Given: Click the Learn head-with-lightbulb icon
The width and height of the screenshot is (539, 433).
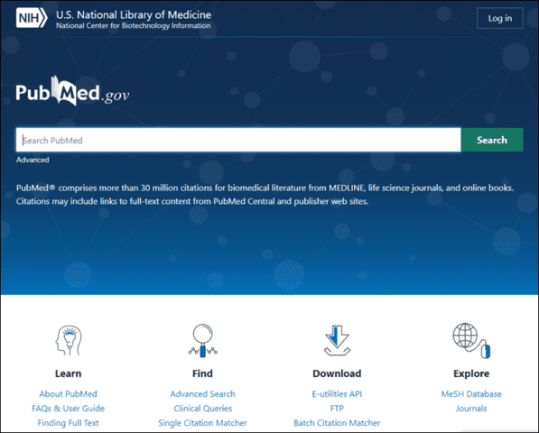Looking at the screenshot, I should tap(69, 340).
